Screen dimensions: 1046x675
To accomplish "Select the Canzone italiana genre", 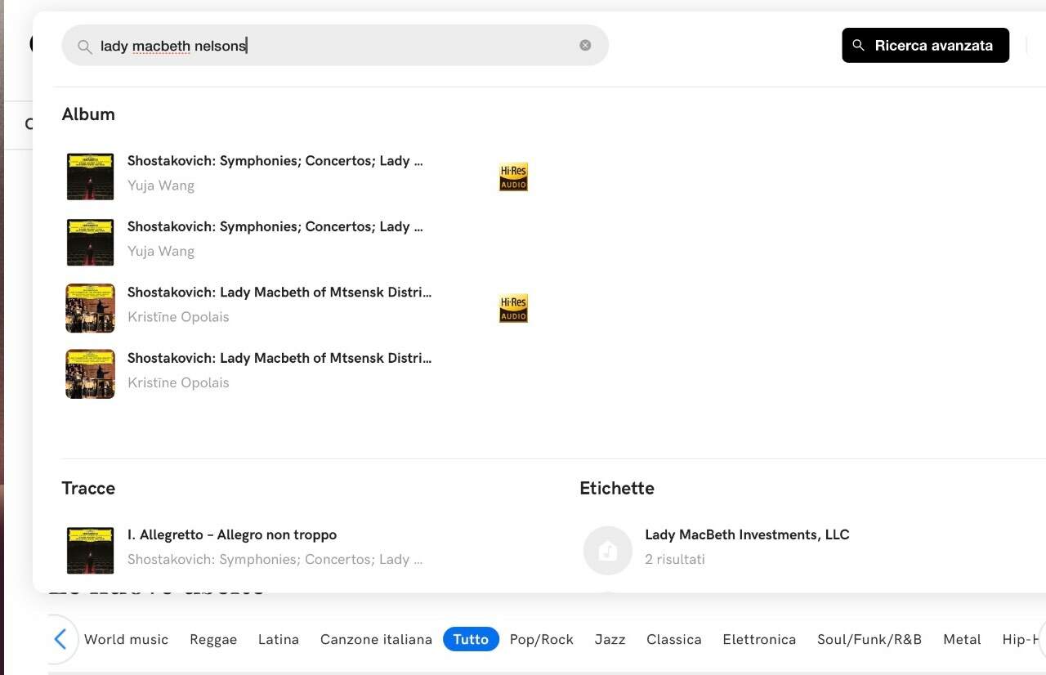I will pyautogui.click(x=376, y=639).
